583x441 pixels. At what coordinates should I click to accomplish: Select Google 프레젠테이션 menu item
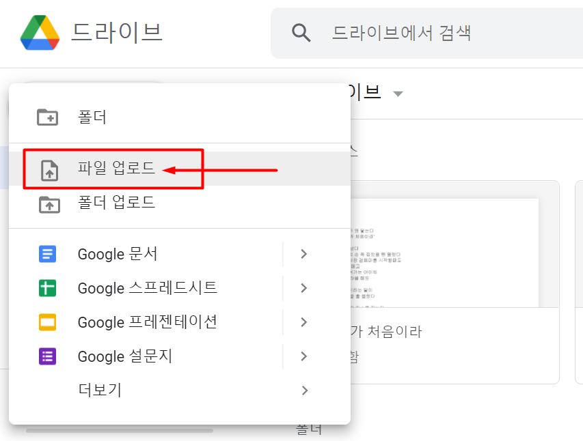pyautogui.click(x=146, y=322)
